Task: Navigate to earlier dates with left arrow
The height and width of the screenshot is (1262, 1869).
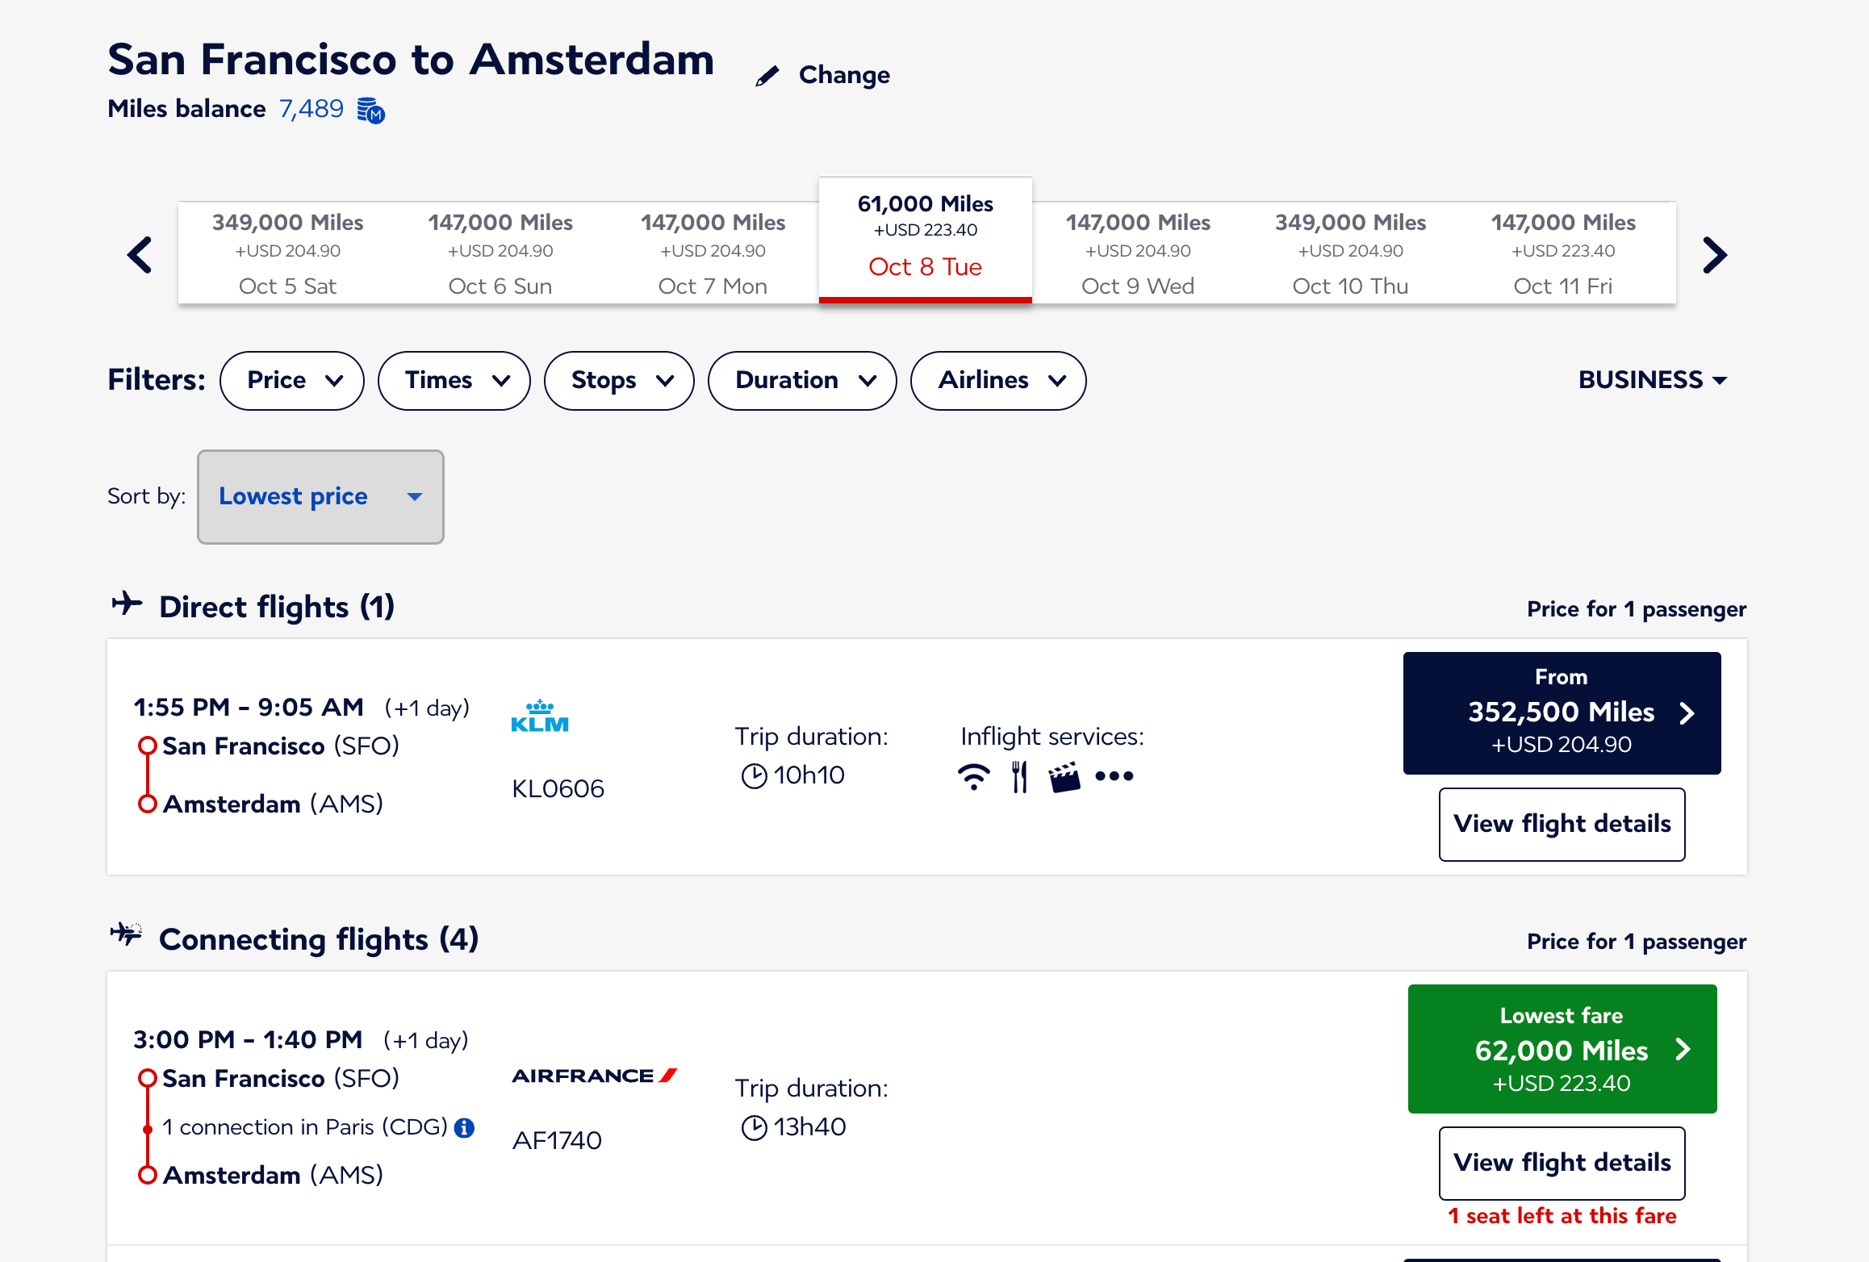Action: (x=139, y=254)
